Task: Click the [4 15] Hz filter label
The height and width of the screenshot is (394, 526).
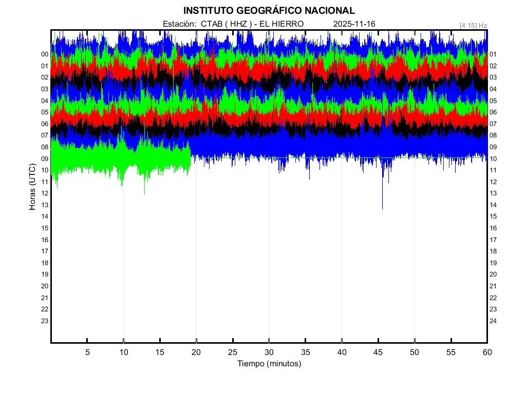Action: pos(473,25)
